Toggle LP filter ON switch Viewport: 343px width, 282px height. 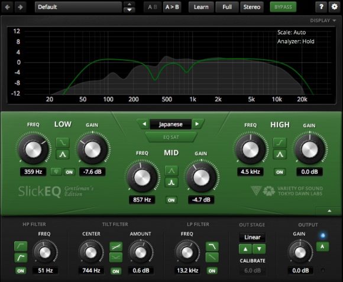(x=212, y=271)
